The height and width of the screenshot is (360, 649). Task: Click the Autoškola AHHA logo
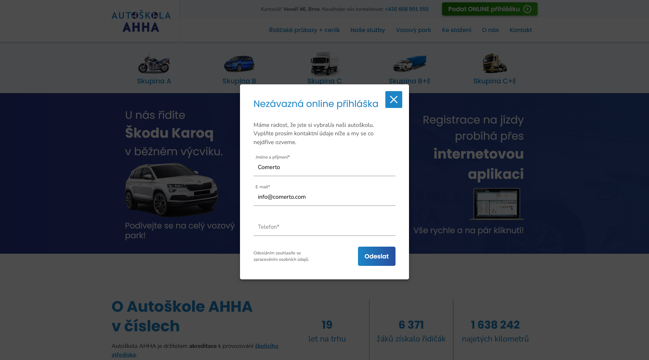[x=141, y=21]
